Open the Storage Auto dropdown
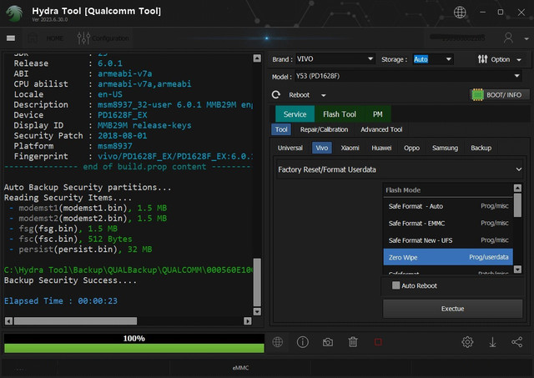The image size is (534, 378). (432, 59)
